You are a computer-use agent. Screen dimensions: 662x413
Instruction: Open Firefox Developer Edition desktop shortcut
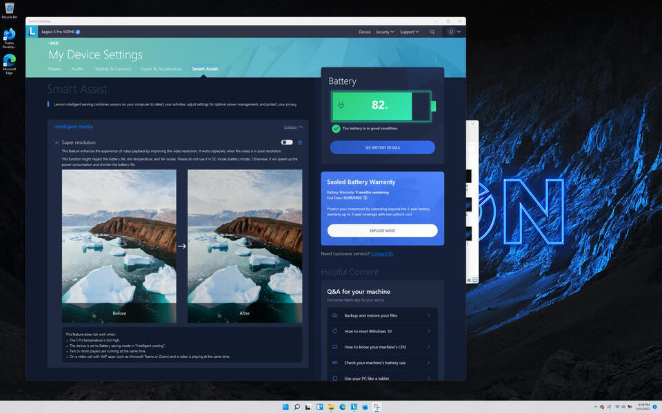tap(9, 39)
